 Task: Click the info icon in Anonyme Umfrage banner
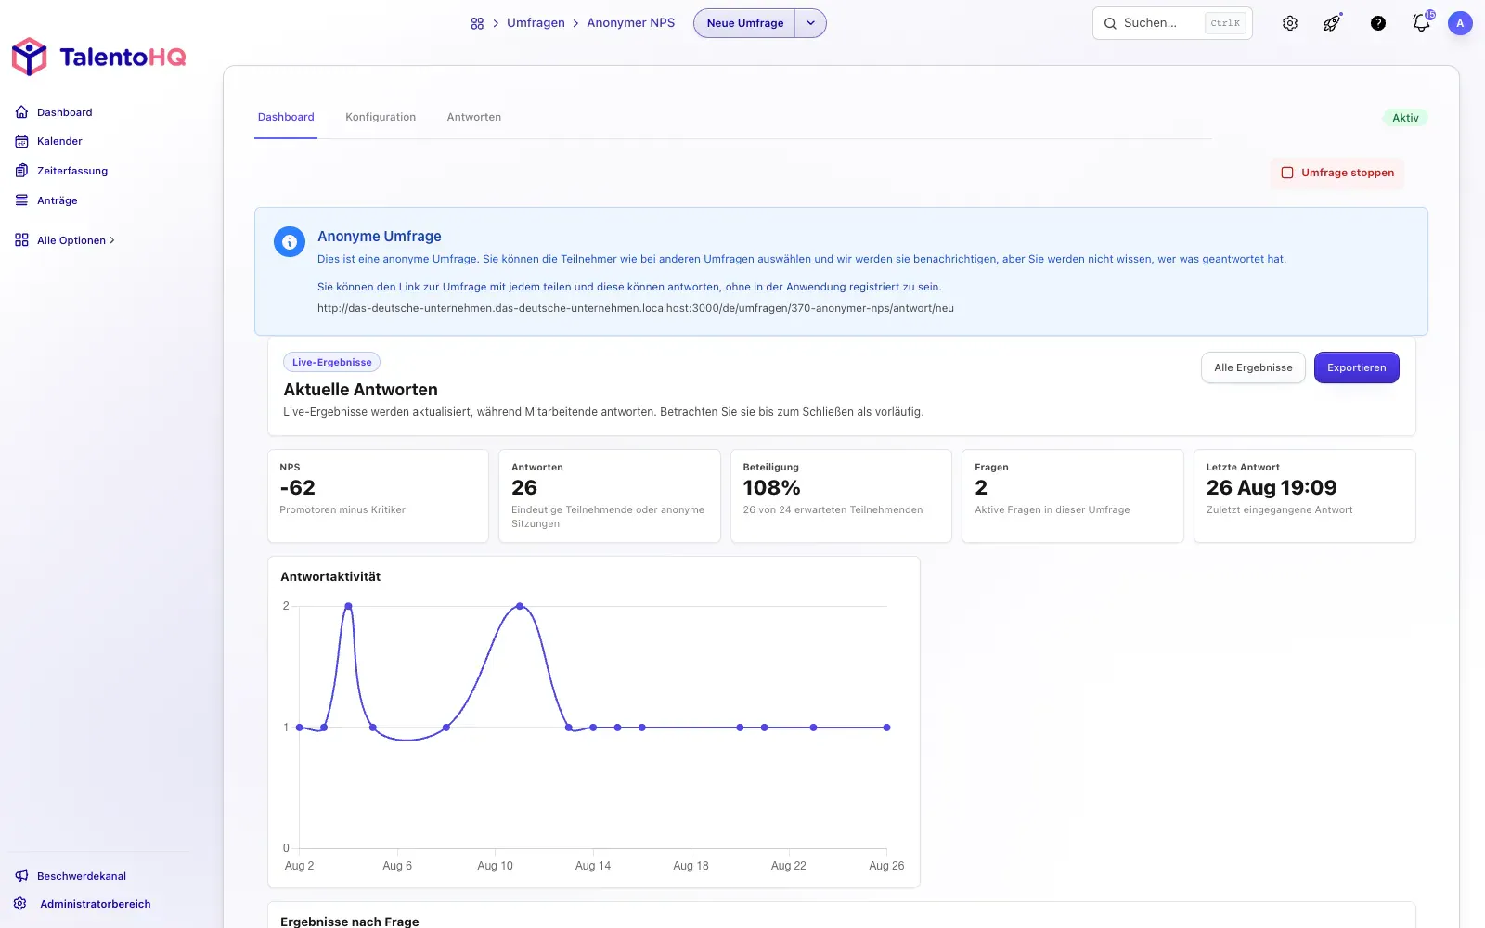click(x=290, y=242)
